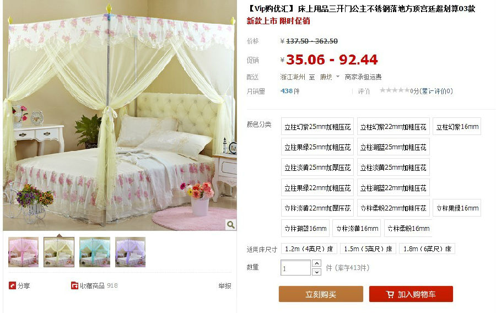
Task: Open the delivery destination dropdown arrow
Action: tap(338, 77)
